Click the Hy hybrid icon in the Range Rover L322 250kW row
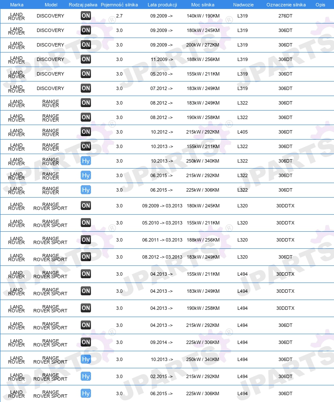This screenshot has width=334, height=402. pyautogui.click(x=86, y=161)
